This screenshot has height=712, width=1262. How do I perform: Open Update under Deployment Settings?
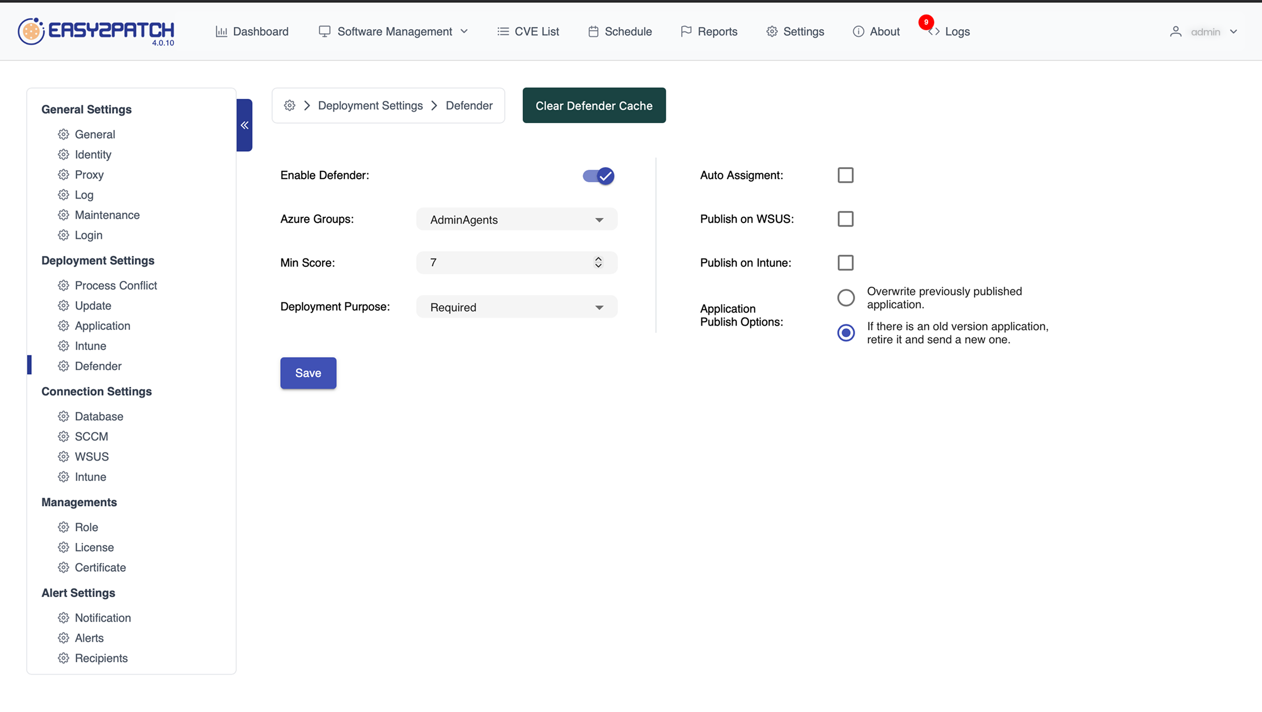[x=85, y=306]
